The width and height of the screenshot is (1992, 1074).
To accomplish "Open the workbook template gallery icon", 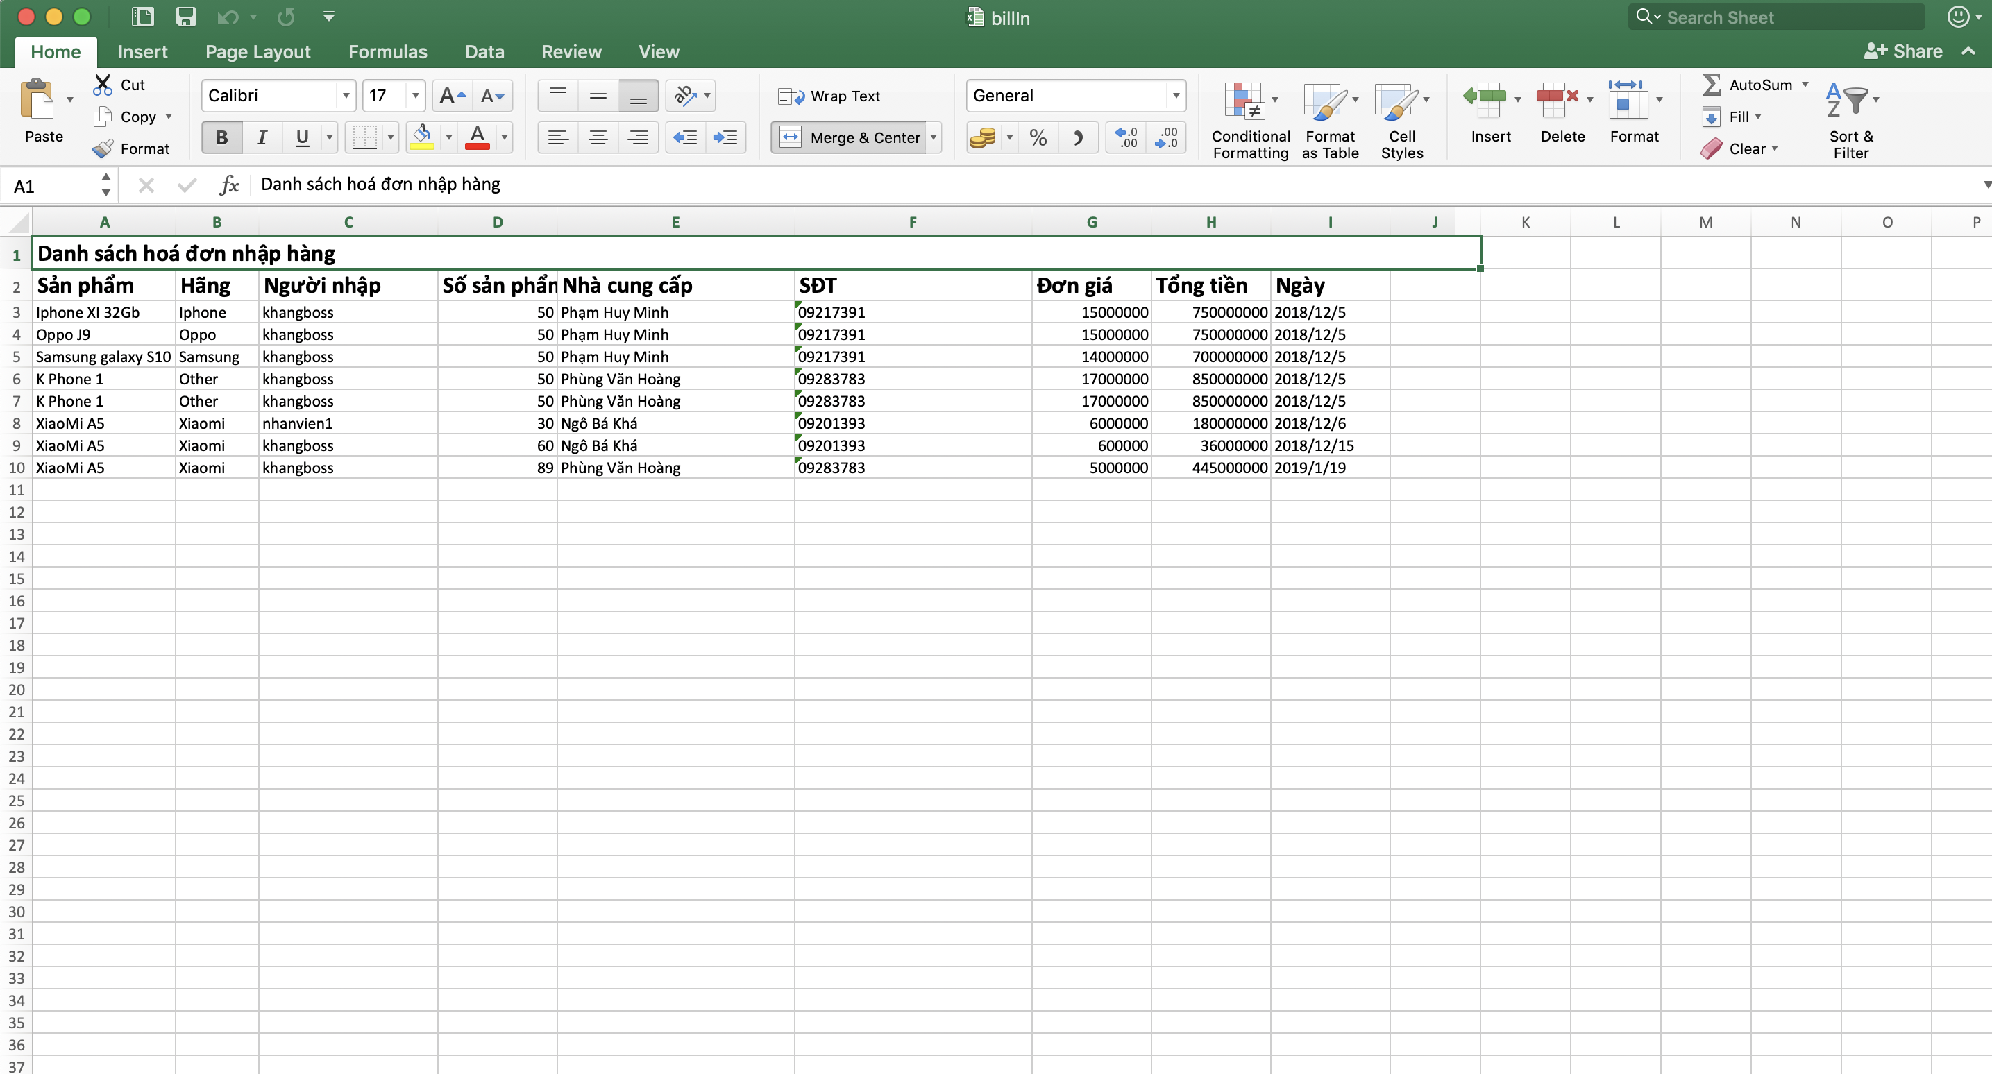I will point(143,16).
